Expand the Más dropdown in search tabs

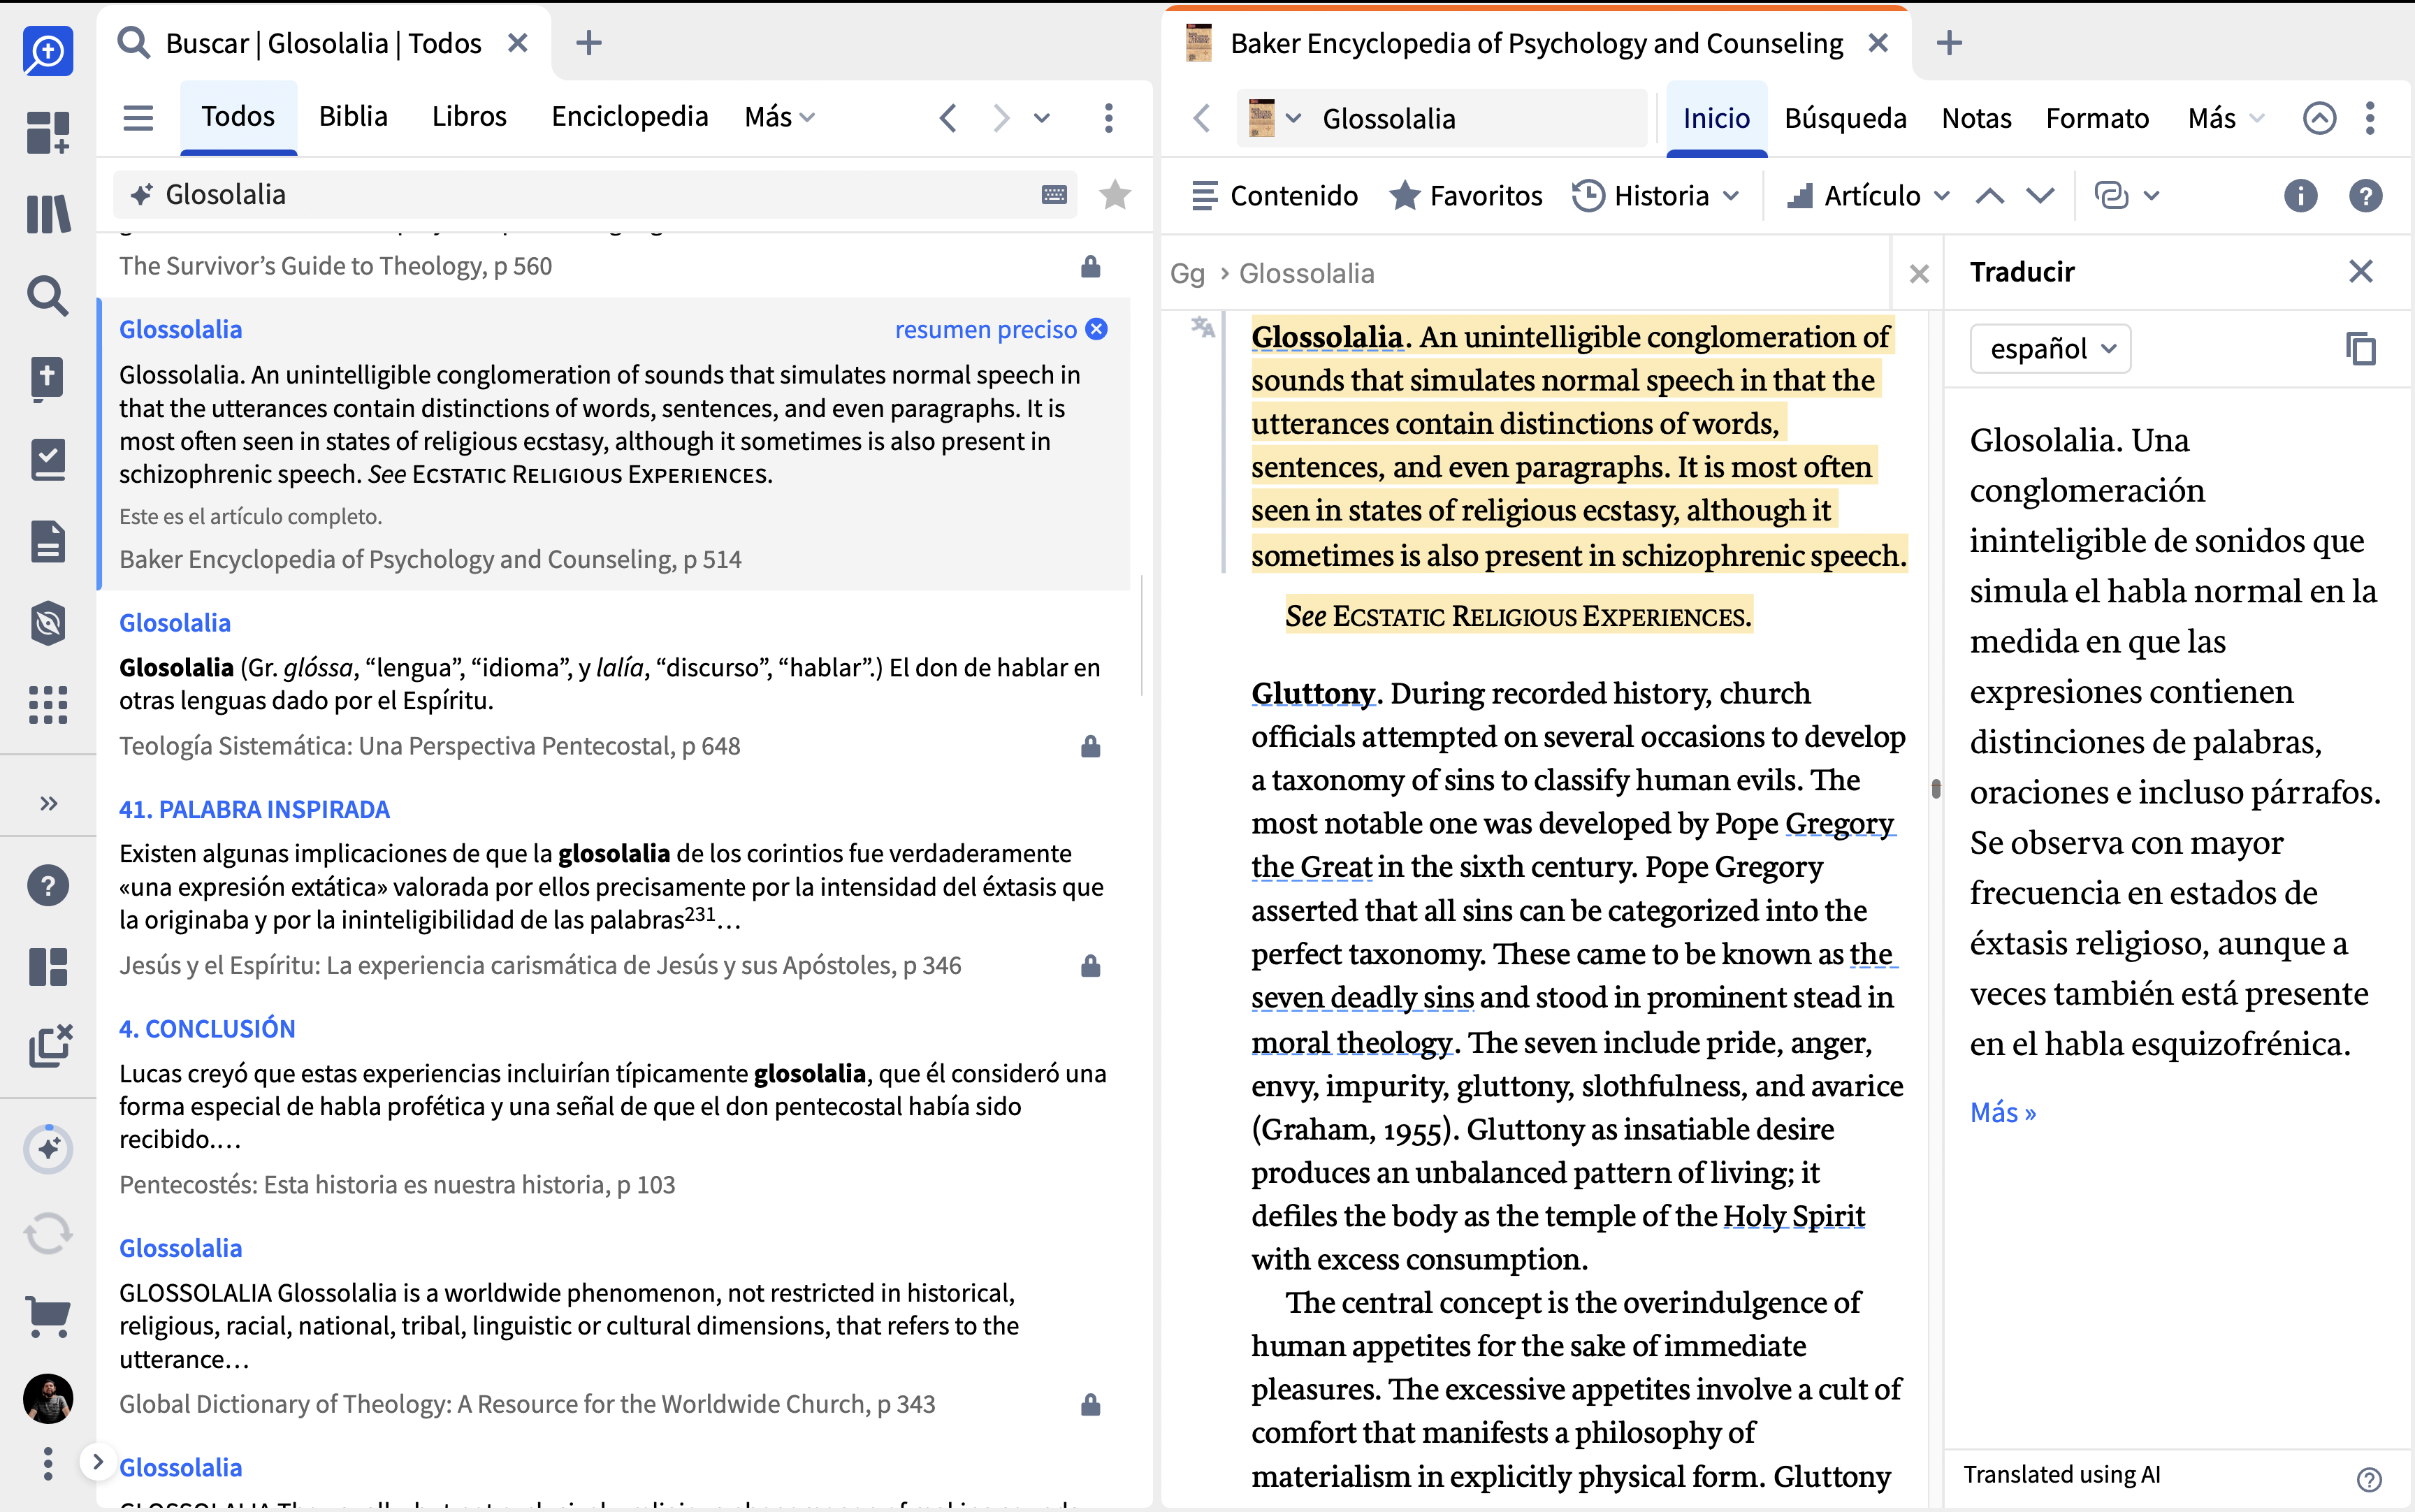[780, 117]
